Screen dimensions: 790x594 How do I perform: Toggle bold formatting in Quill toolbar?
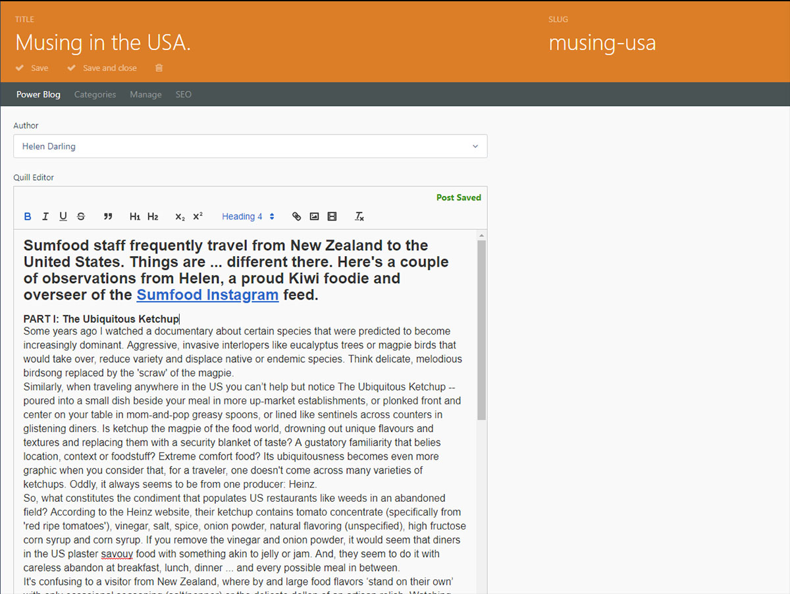click(28, 217)
